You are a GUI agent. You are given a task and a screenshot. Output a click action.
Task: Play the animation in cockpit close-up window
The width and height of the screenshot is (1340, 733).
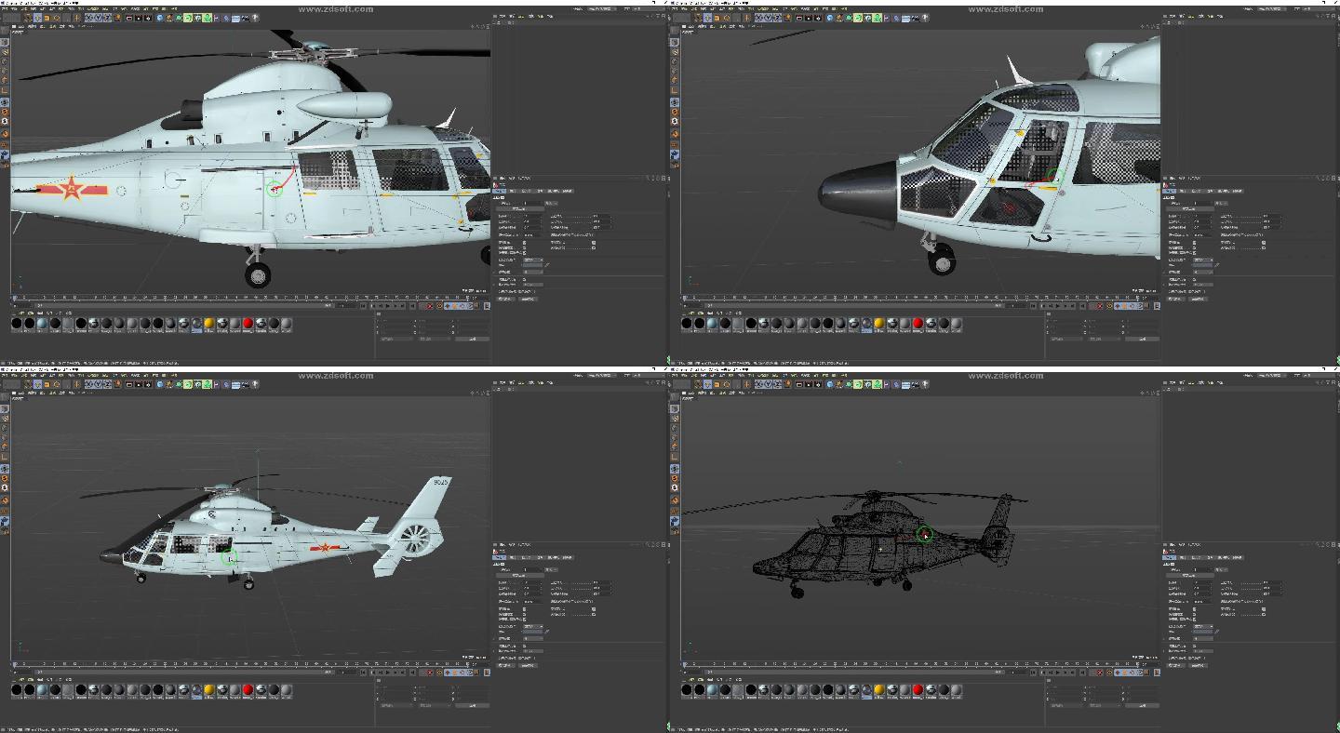point(1058,306)
